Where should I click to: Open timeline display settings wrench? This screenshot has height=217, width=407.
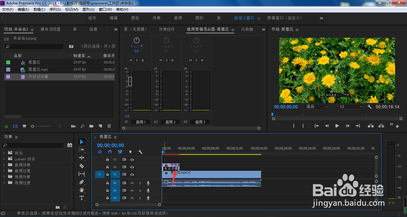click(x=140, y=152)
